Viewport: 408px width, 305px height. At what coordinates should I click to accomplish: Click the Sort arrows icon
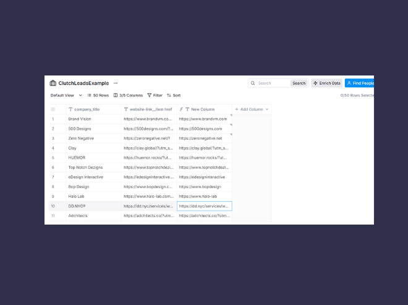[169, 95]
